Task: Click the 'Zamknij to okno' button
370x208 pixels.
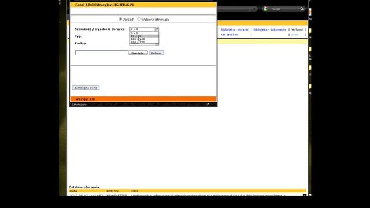Action: [86, 88]
